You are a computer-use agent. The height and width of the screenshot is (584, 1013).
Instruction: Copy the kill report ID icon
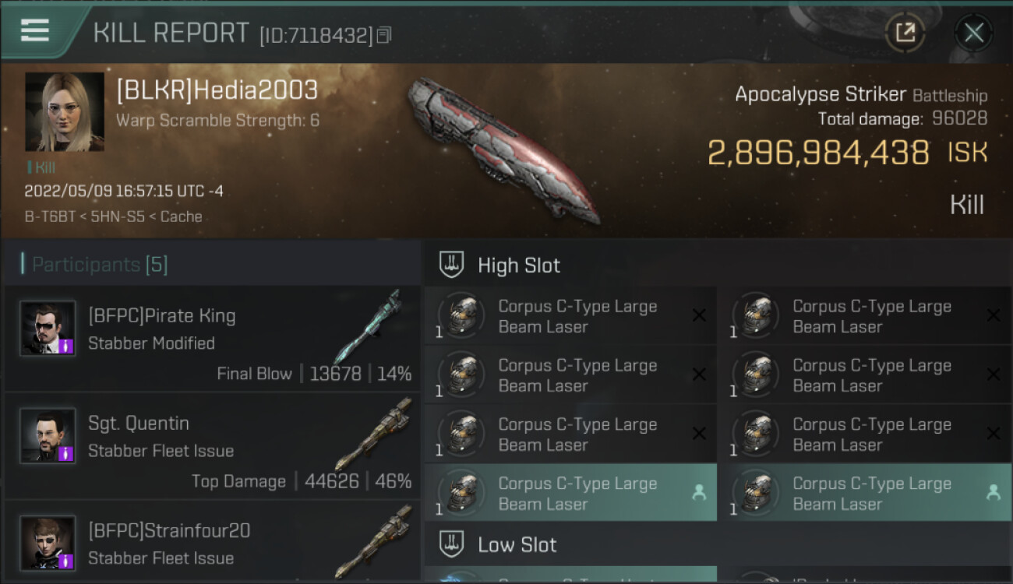tap(383, 35)
